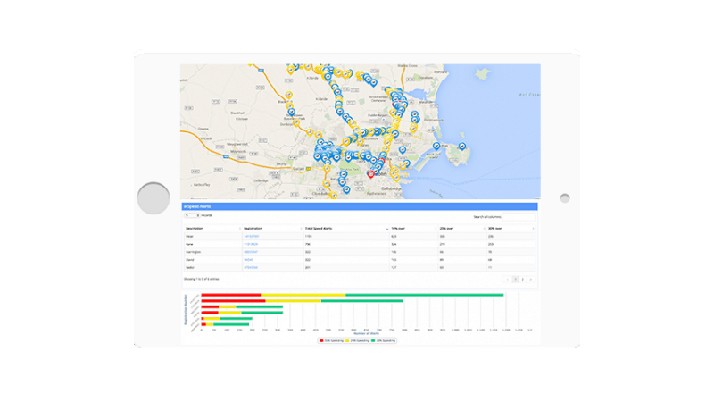Click the Search all columns input field
Screen dimensions: 714x402
(519, 216)
